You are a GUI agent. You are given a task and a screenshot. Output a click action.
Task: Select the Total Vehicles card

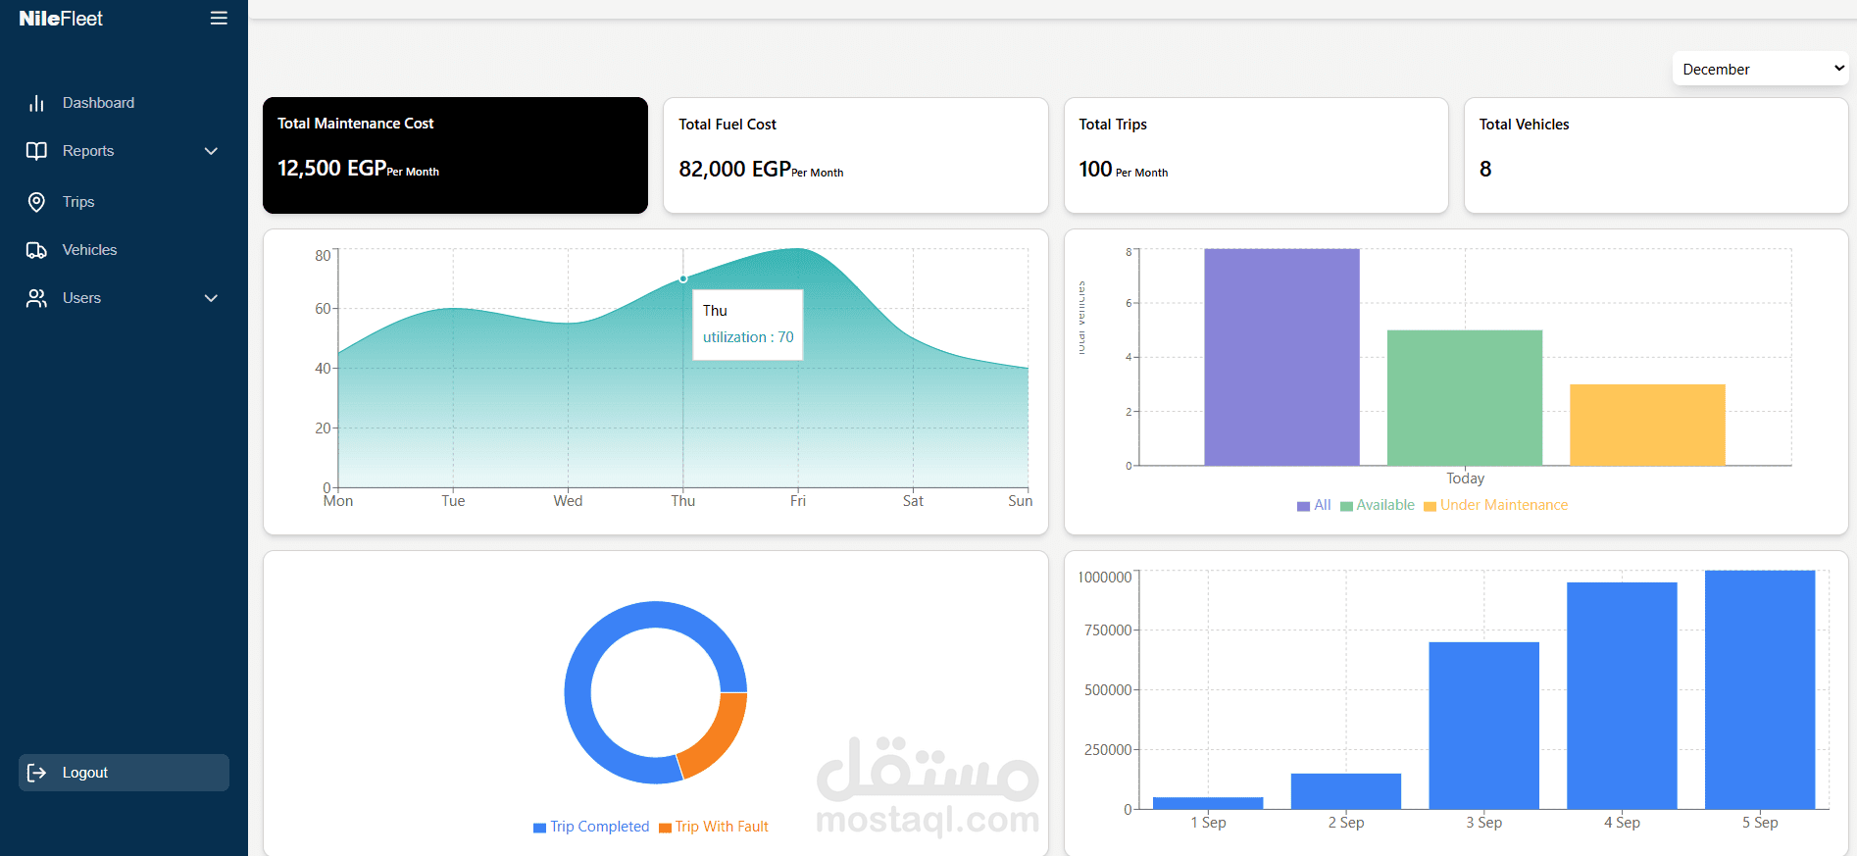(x=1656, y=155)
